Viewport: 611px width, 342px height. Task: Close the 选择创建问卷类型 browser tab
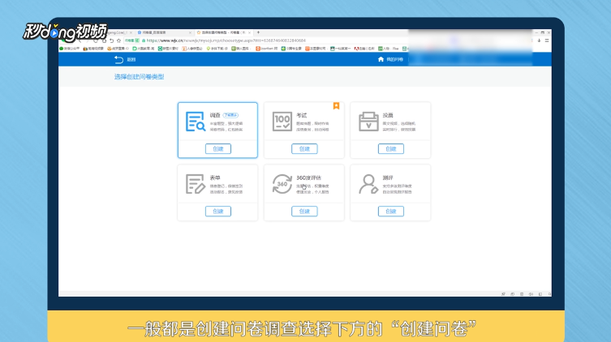click(249, 32)
